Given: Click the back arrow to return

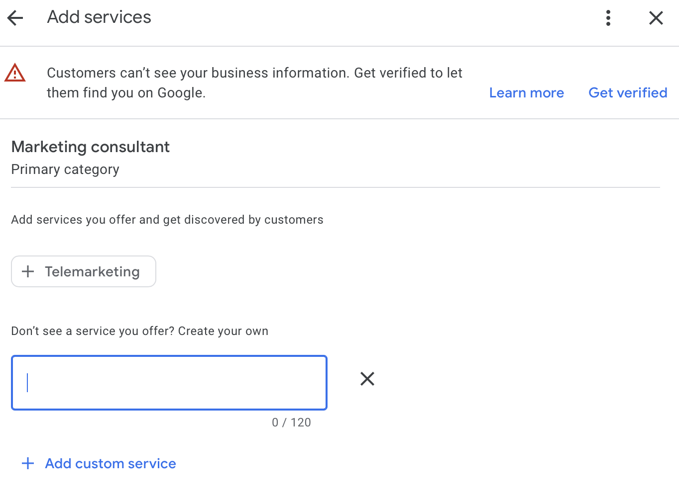Looking at the screenshot, I should tap(15, 17).
